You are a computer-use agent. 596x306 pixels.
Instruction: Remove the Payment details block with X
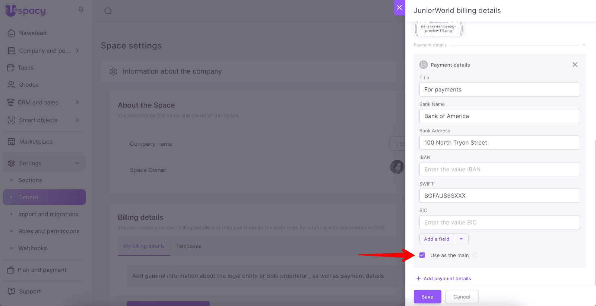[575, 65]
